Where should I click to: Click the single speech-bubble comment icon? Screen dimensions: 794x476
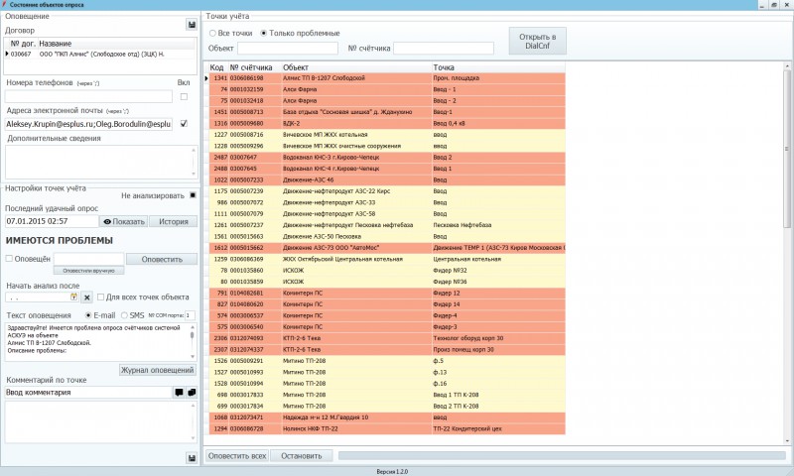(x=179, y=392)
